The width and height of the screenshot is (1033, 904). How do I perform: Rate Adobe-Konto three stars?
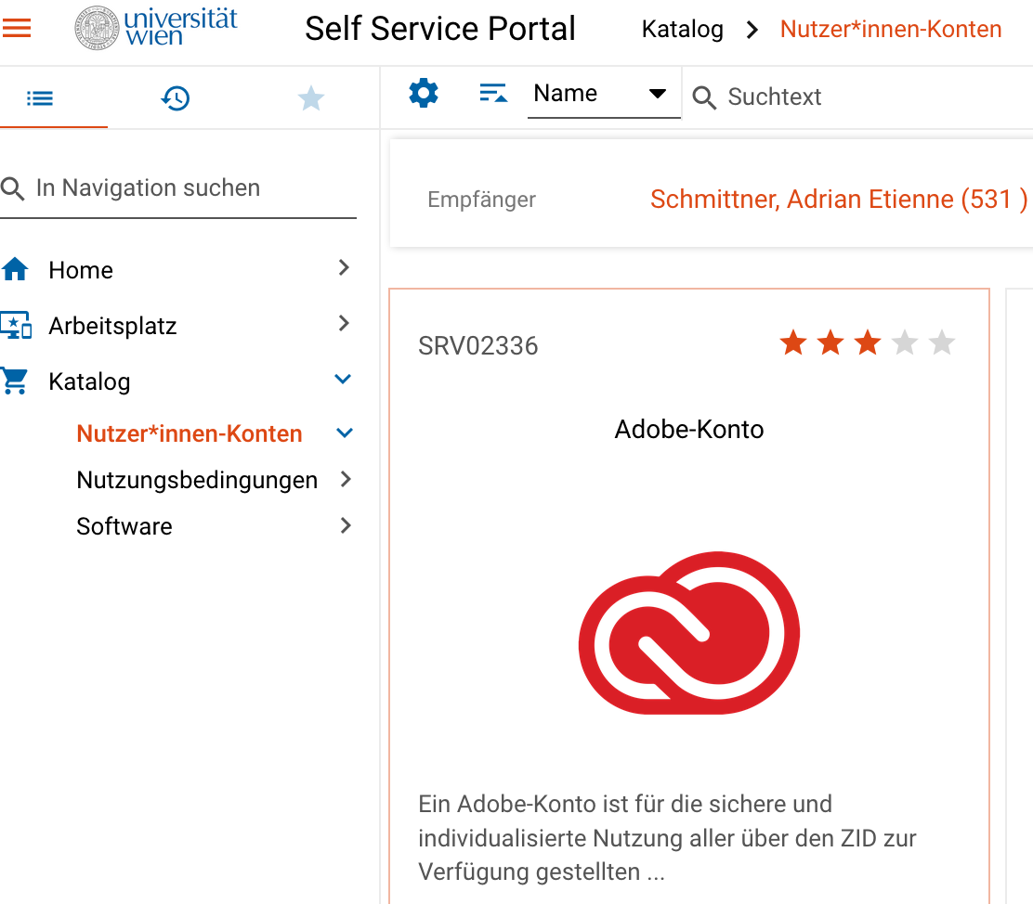869,342
